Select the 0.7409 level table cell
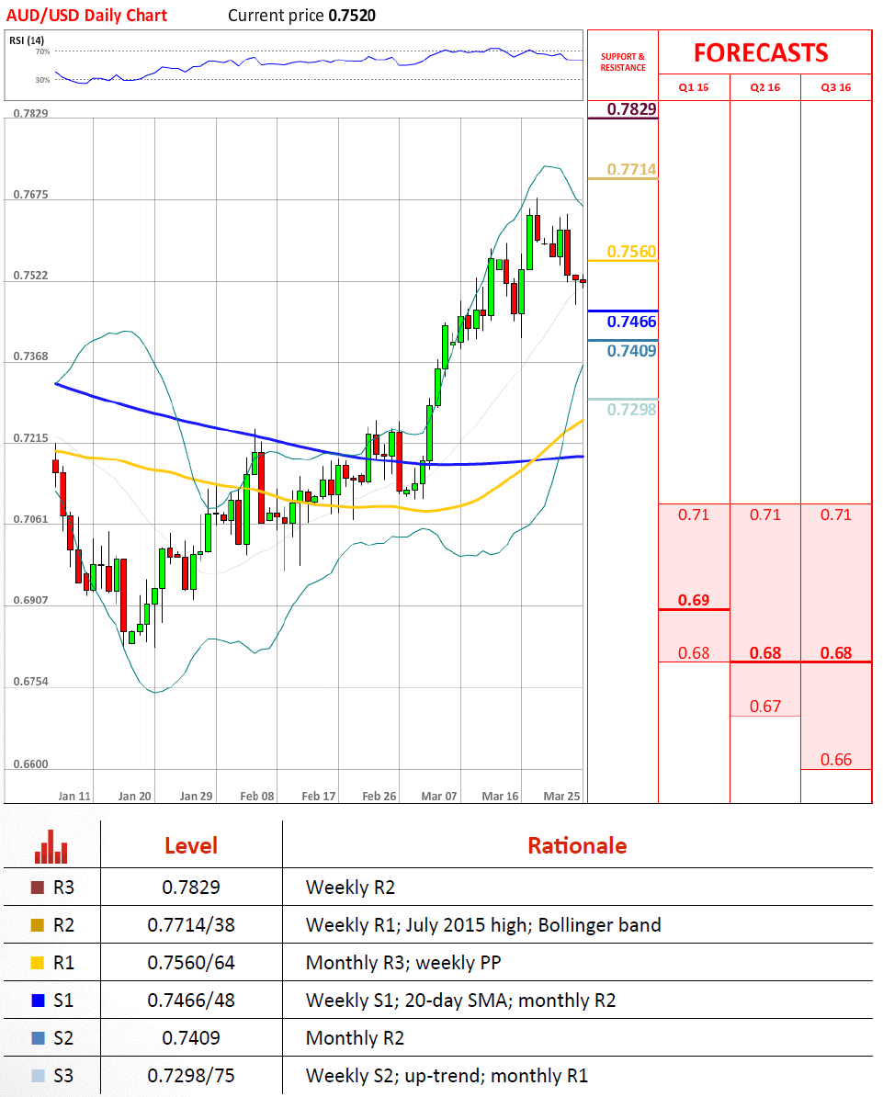This screenshot has height=1097, width=883. [x=191, y=1038]
